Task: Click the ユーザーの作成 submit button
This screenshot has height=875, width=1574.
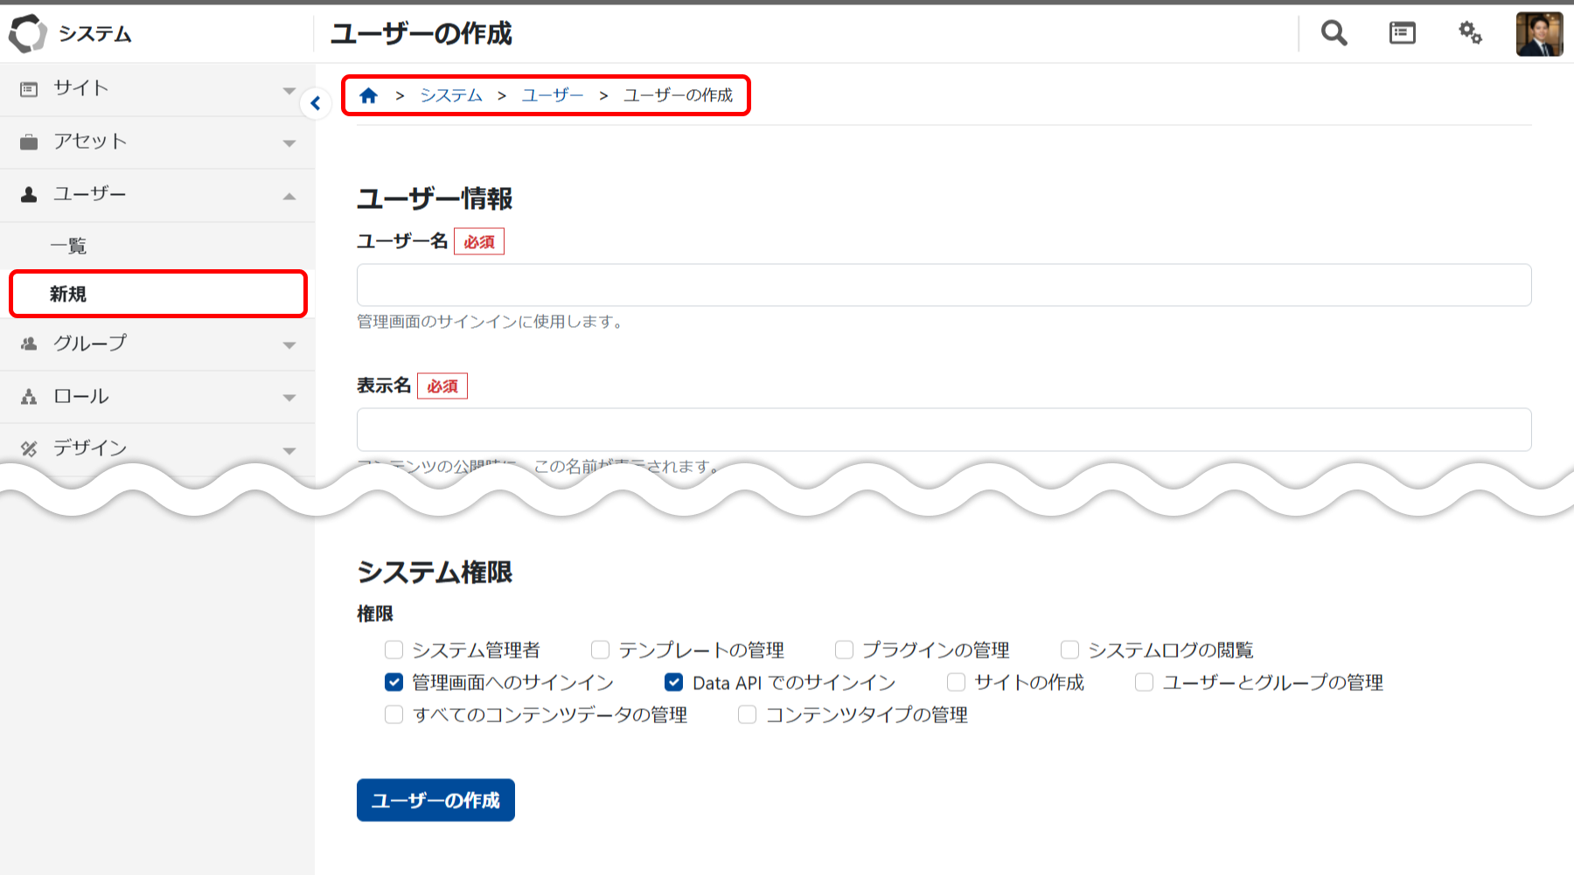Action: (x=435, y=800)
